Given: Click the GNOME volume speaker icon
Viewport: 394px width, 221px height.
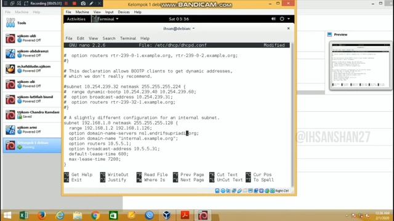Looking at the screenshot, I should (273, 19).
